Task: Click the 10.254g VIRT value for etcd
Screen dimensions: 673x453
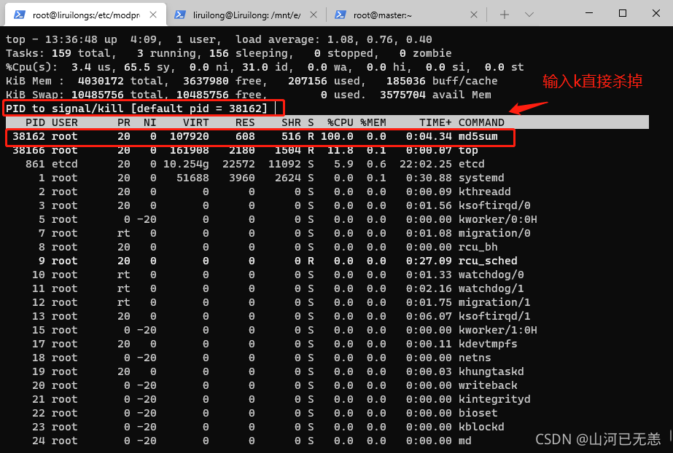Action: [x=186, y=164]
